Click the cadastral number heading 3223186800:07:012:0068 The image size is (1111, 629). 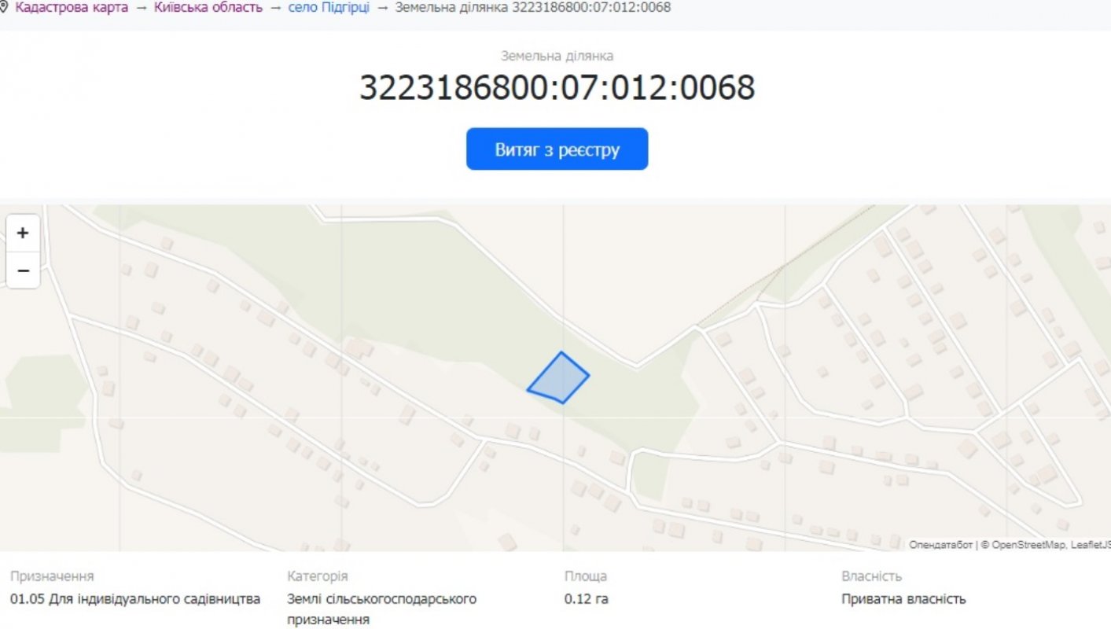[x=557, y=87]
